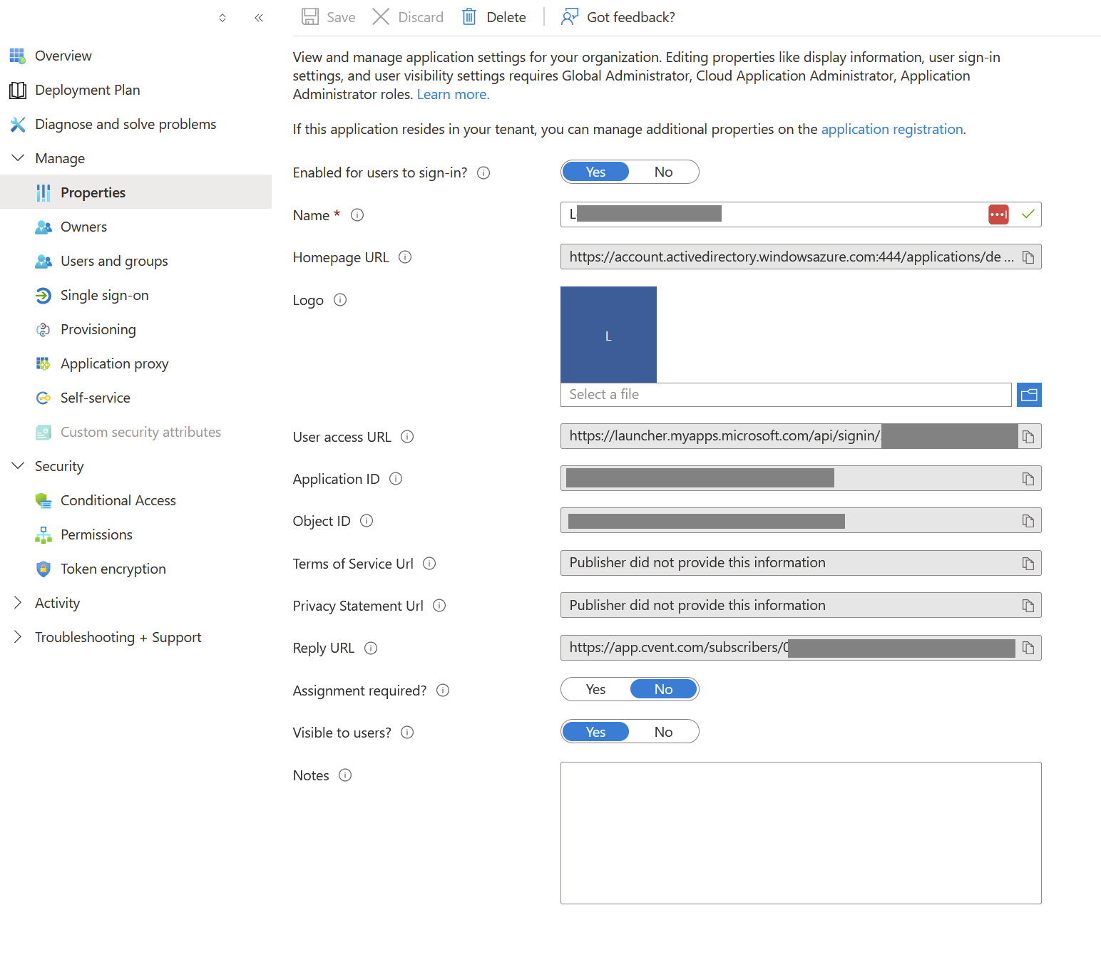Collapse the Manage section
Image resolution: width=1101 pixels, height=977 pixels.
pyautogui.click(x=18, y=158)
